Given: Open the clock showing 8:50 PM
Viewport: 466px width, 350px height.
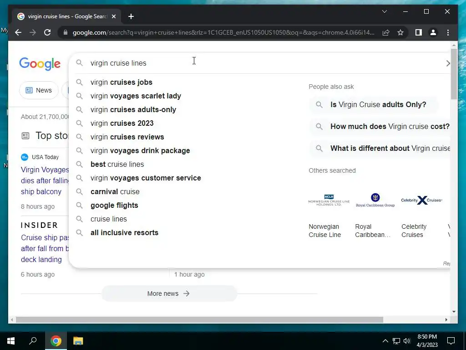Looking at the screenshot, I should (427, 341).
